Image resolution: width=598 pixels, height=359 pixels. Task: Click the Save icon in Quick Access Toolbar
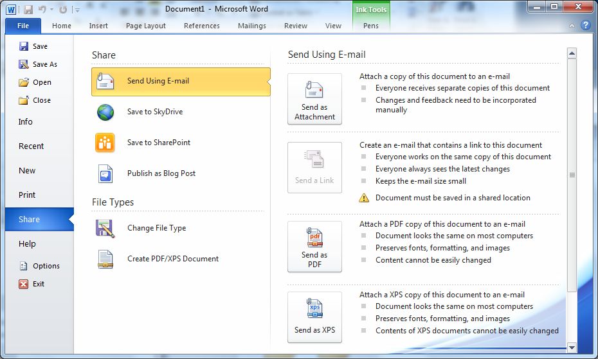pyautogui.click(x=28, y=10)
